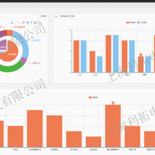155x155 pixels.
Task: Click the orange bar for 三工厂
Action: [x=108, y=54]
